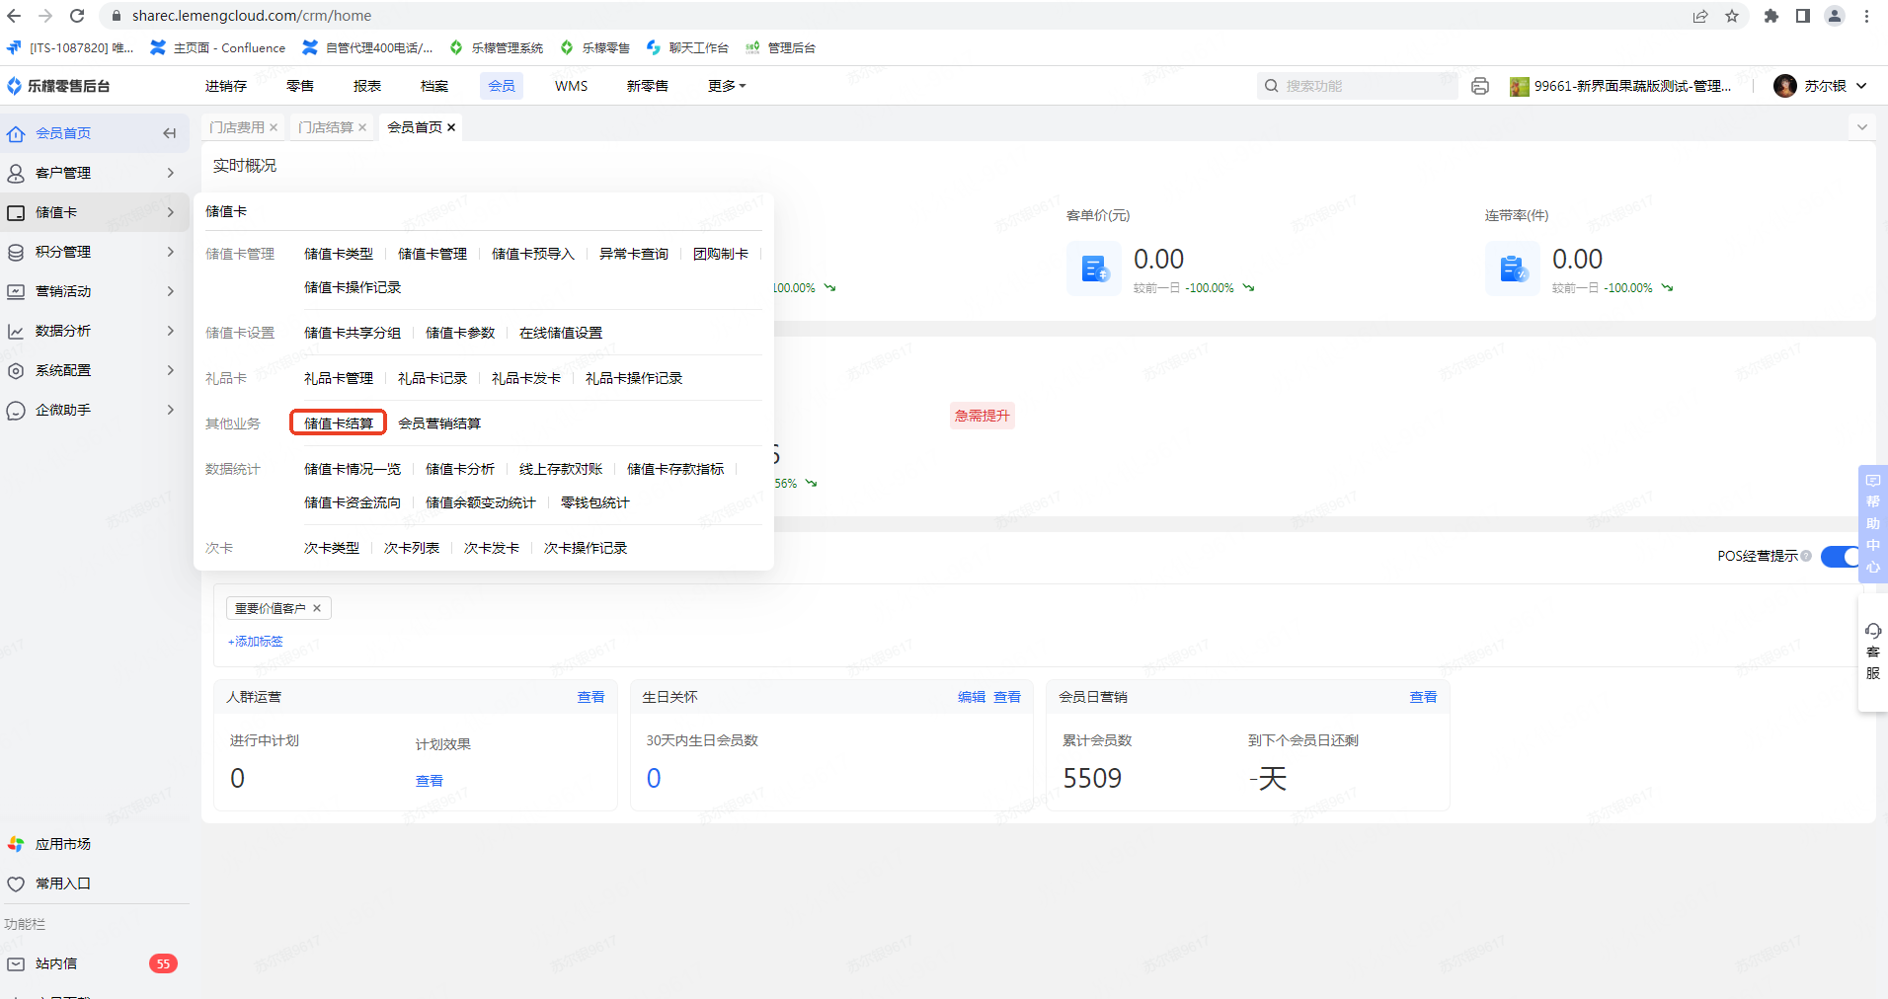Open the 主页面 - Confluence bookmark
Viewport: 1888px width, 999px height.
217,47
